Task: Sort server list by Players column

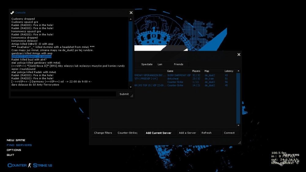Action: pyautogui.click(x=196, y=71)
